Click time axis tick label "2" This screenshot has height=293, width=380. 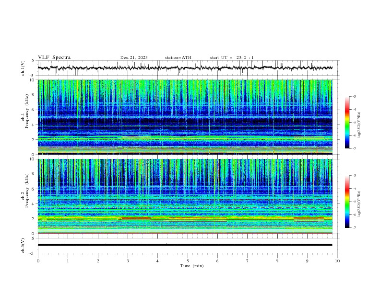pos(98,261)
